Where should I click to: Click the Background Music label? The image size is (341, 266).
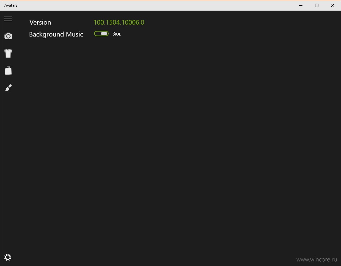coord(56,34)
